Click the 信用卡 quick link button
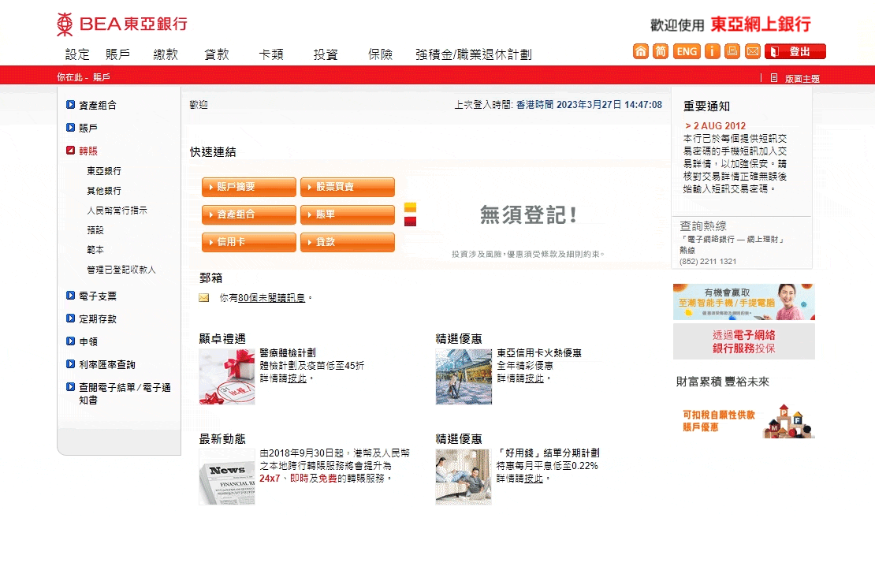Screen dimensions: 875x585 pos(249,242)
